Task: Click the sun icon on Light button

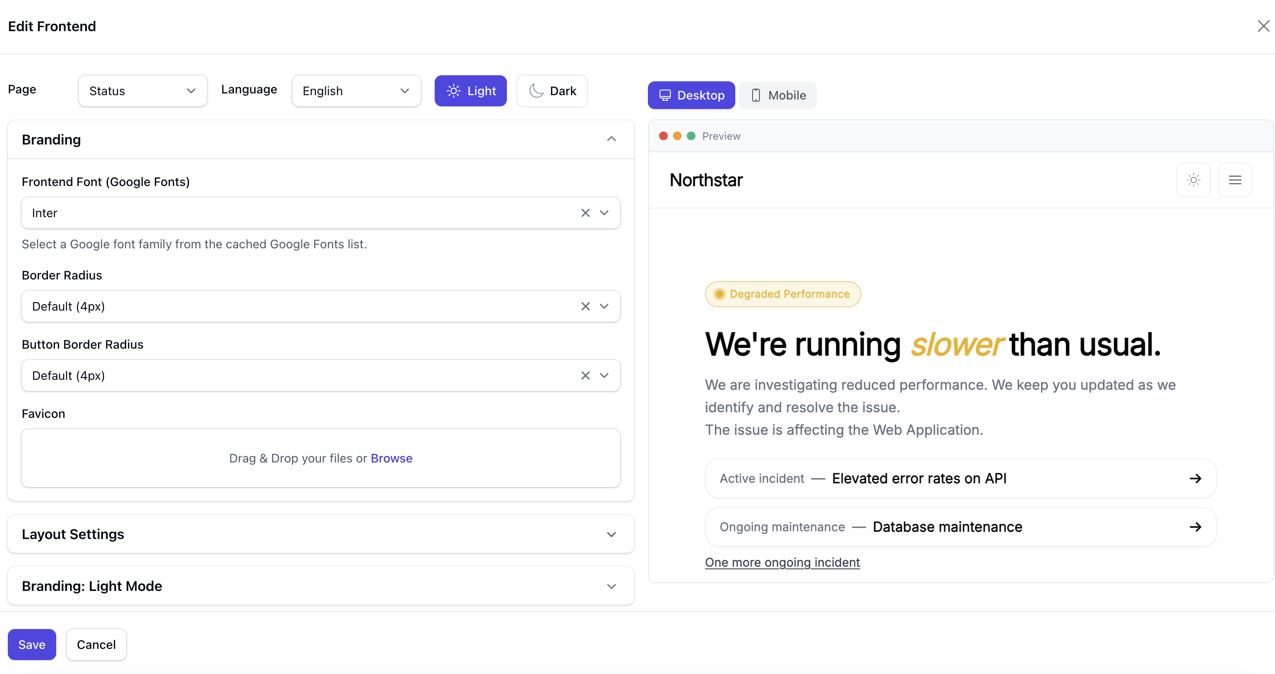Action: pos(453,90)
